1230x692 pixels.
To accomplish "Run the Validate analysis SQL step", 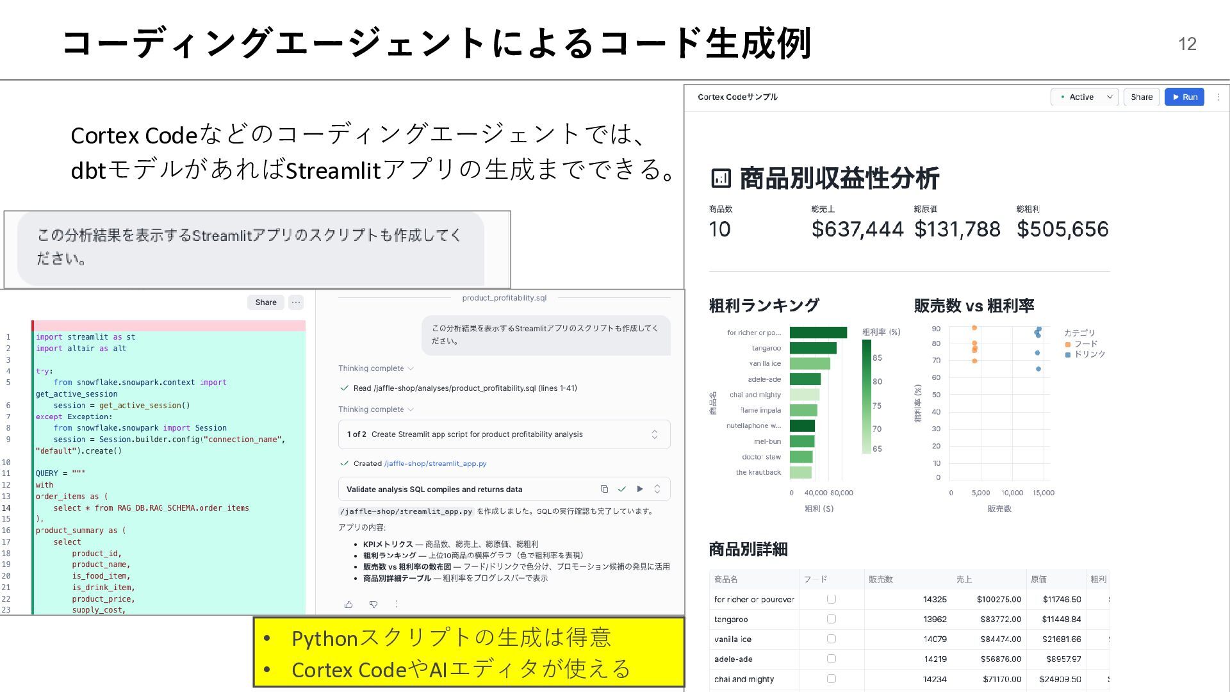I will click(639, 489).
